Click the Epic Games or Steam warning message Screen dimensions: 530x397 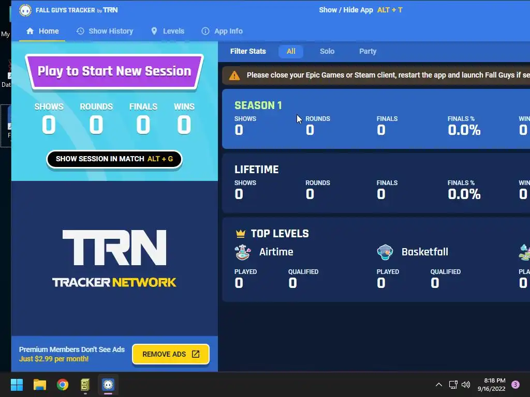point(388,75)
